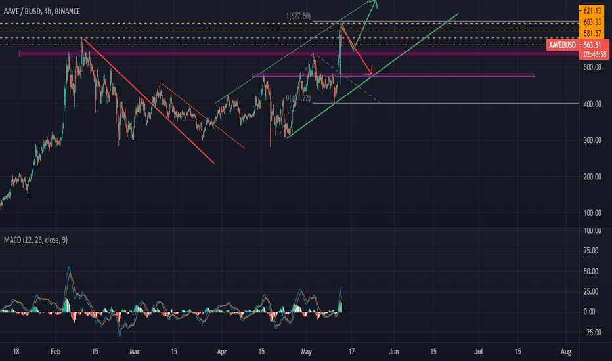Select the orange 603.33 price label
The width and height of the screenshot is (612, 361).
592,22
